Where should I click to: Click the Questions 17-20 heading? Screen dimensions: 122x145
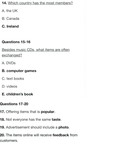[14, 104]
